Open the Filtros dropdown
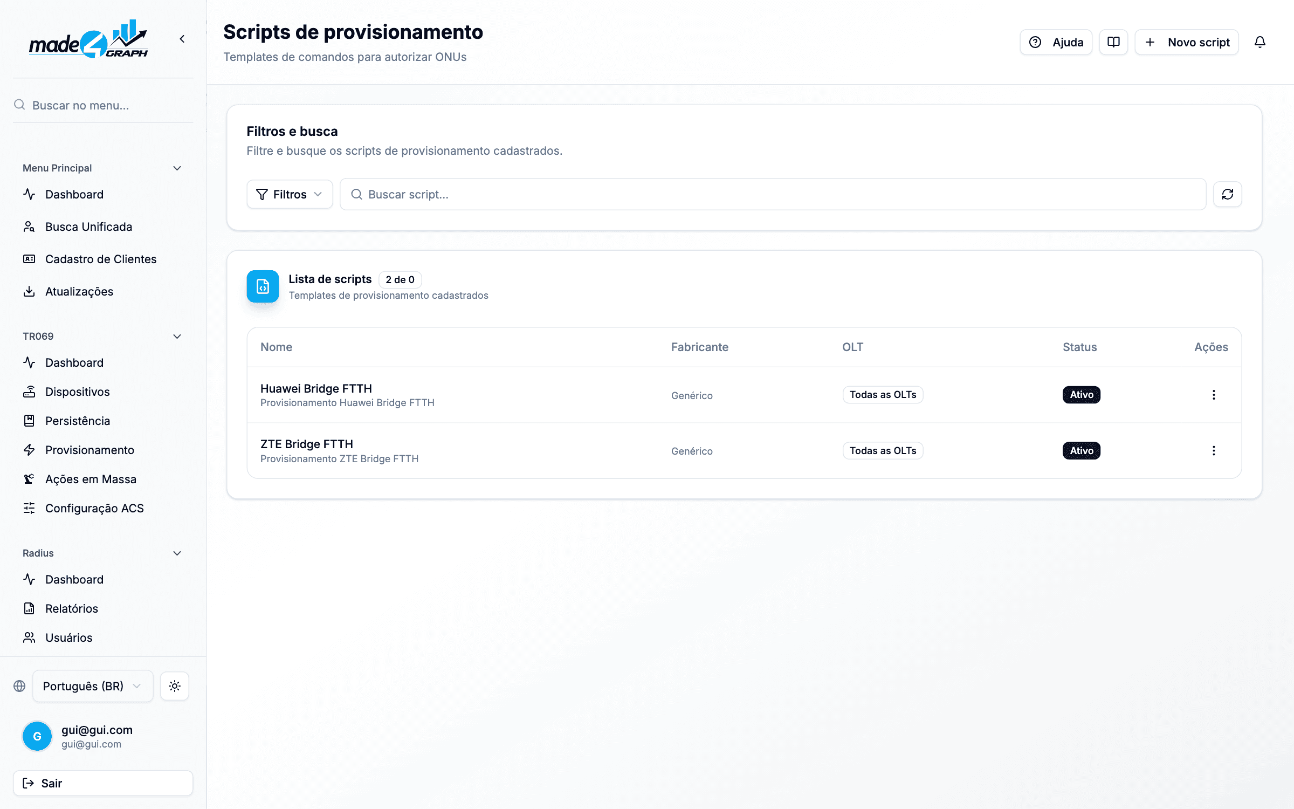This screenshot has height=809, width=1294. point(290,194)
